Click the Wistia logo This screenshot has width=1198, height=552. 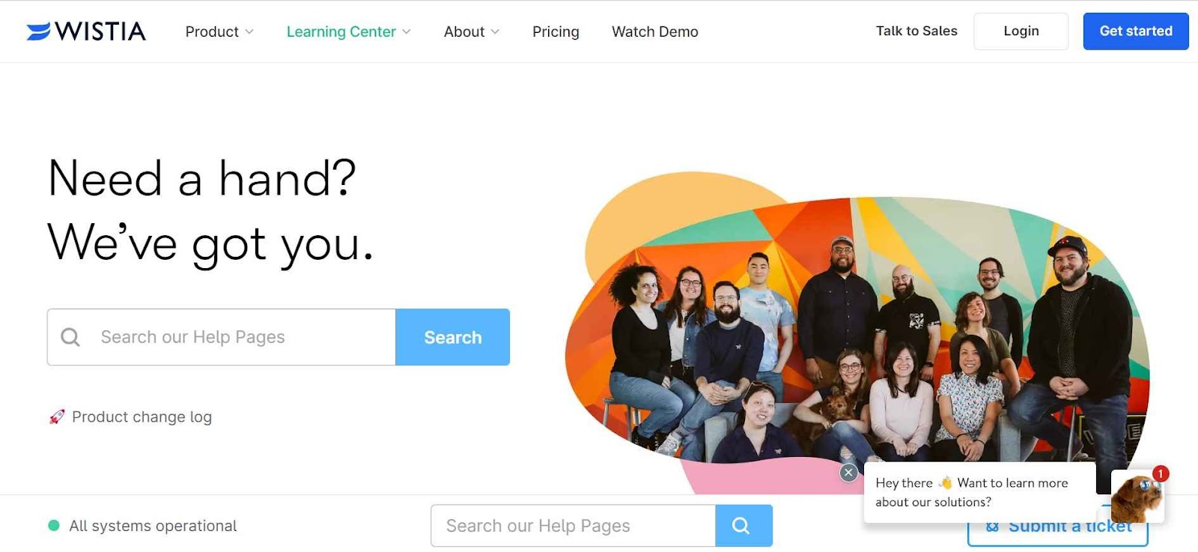(86, 31)
